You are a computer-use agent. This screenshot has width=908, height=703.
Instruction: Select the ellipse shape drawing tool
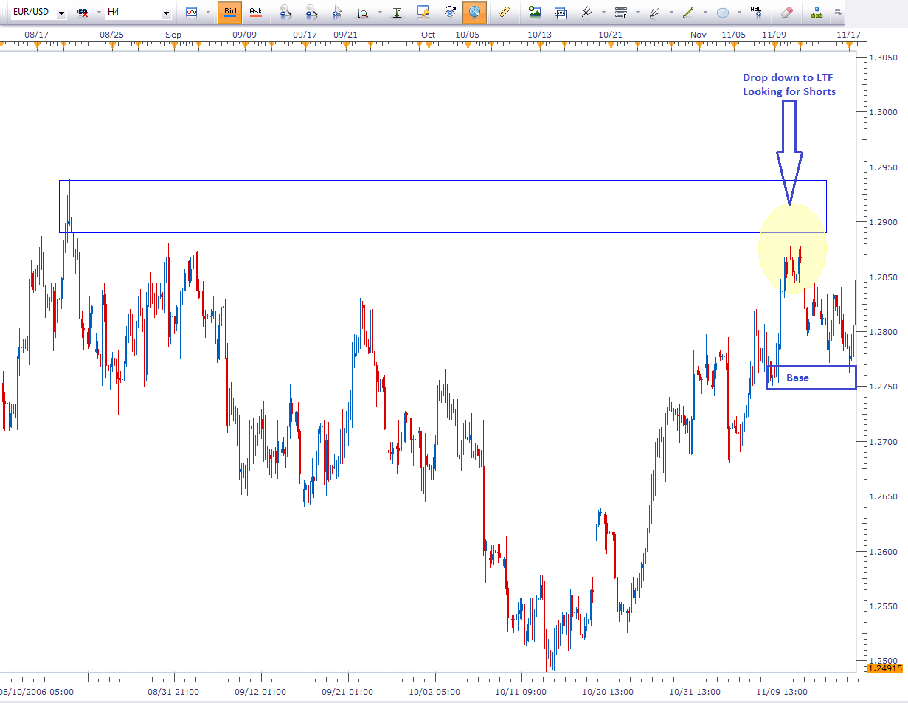723,13
